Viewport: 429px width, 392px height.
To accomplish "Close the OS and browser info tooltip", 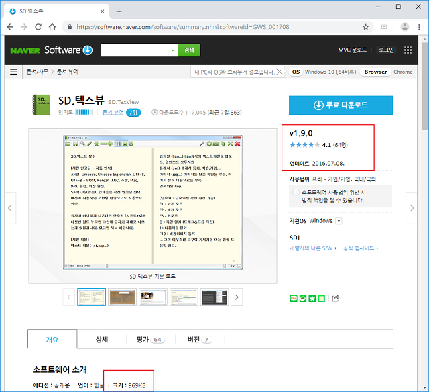I will 280,72.
